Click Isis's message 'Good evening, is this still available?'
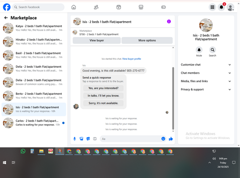240x178 pixels. click(x=113, y=71)
